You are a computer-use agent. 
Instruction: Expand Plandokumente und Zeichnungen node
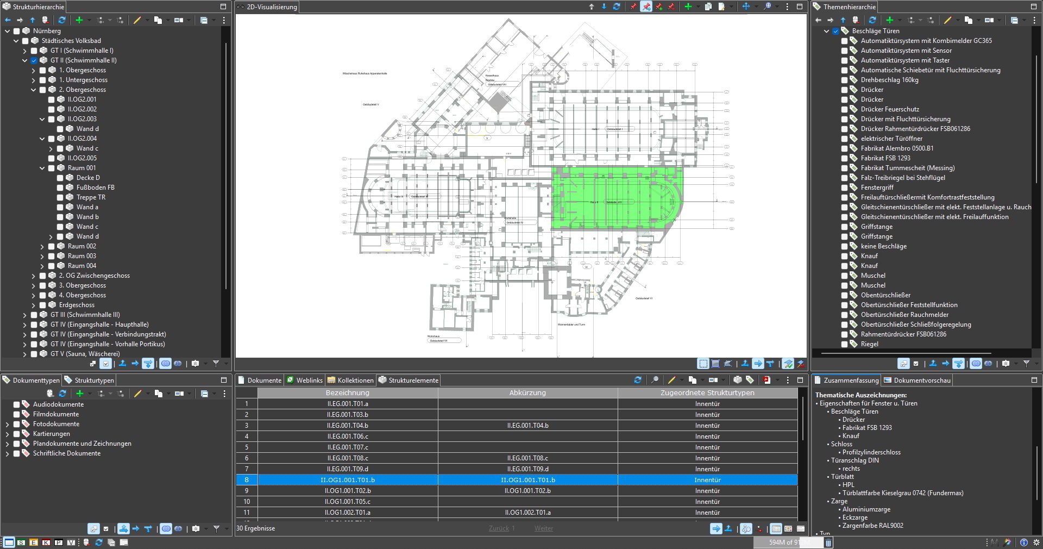[8, 444]
